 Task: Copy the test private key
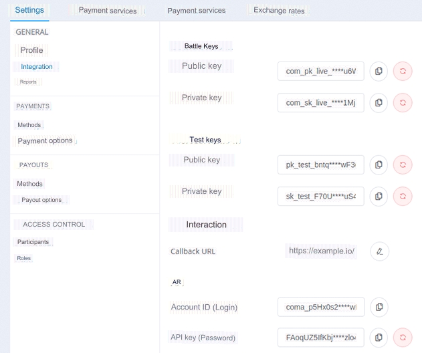coord(379,196)
